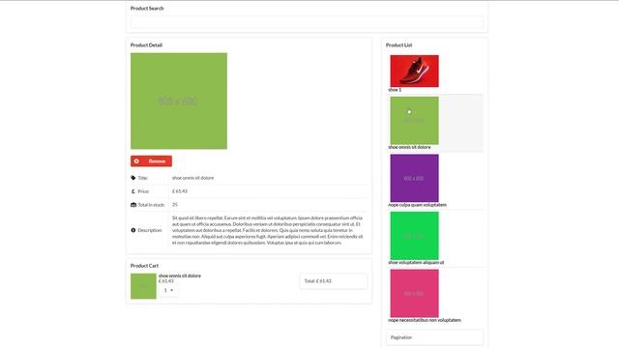
Task: Click the 'Total: £ 61.43' box
Action: tap(333, 281)
